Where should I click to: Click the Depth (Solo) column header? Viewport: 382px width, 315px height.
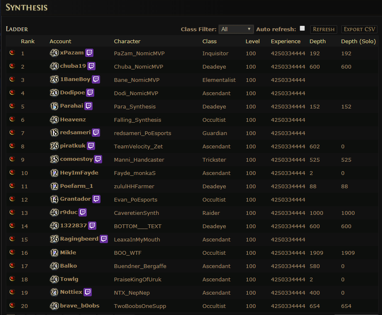(x=358, y=42)
